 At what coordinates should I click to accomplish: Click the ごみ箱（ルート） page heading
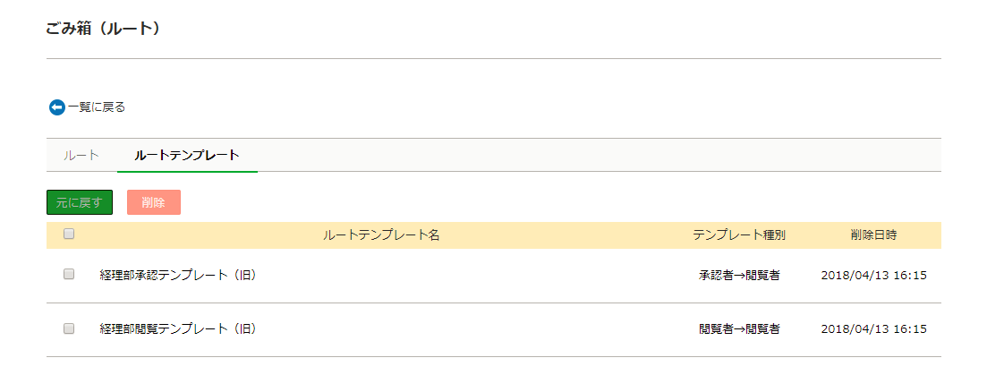(x=103, y=29)
